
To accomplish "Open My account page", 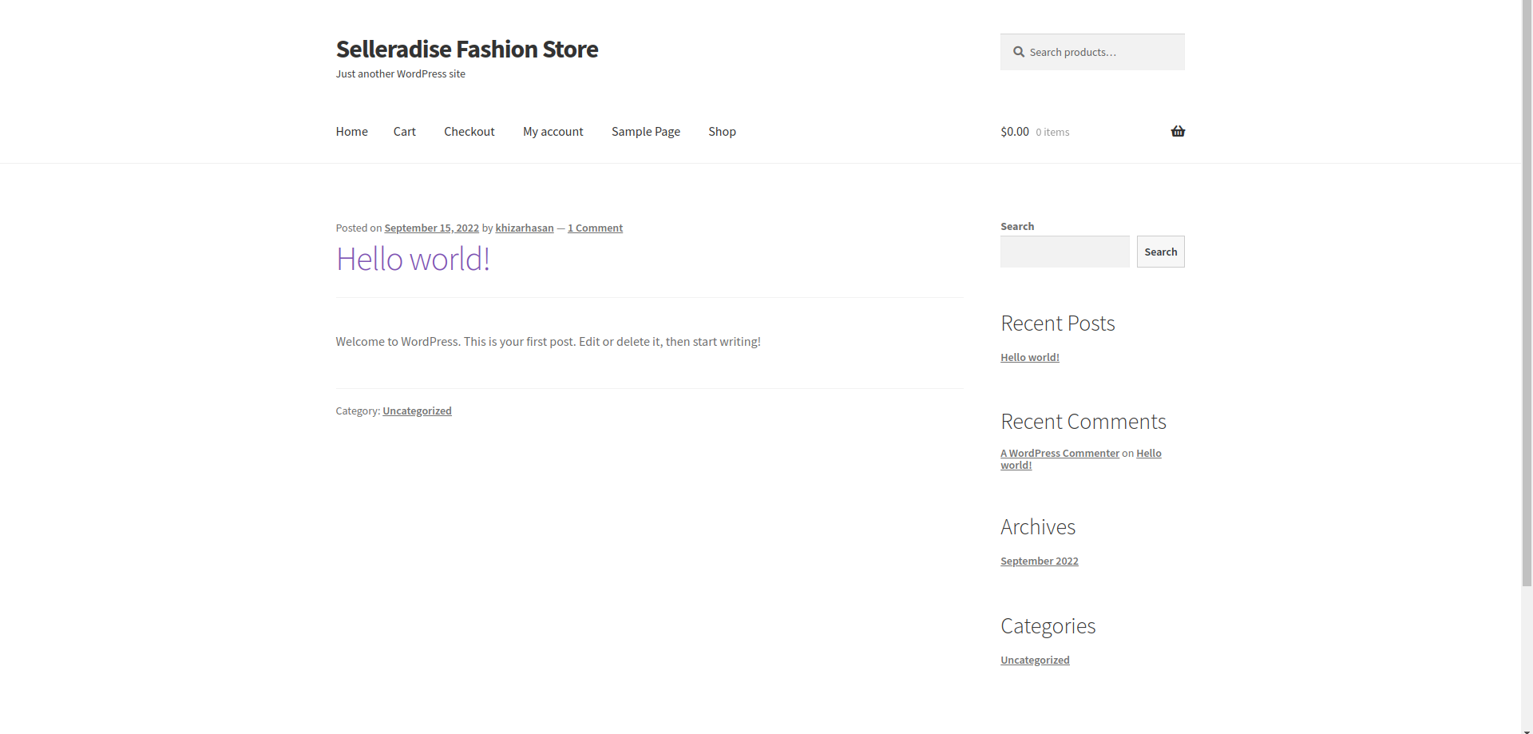I will tap(553, 132).
